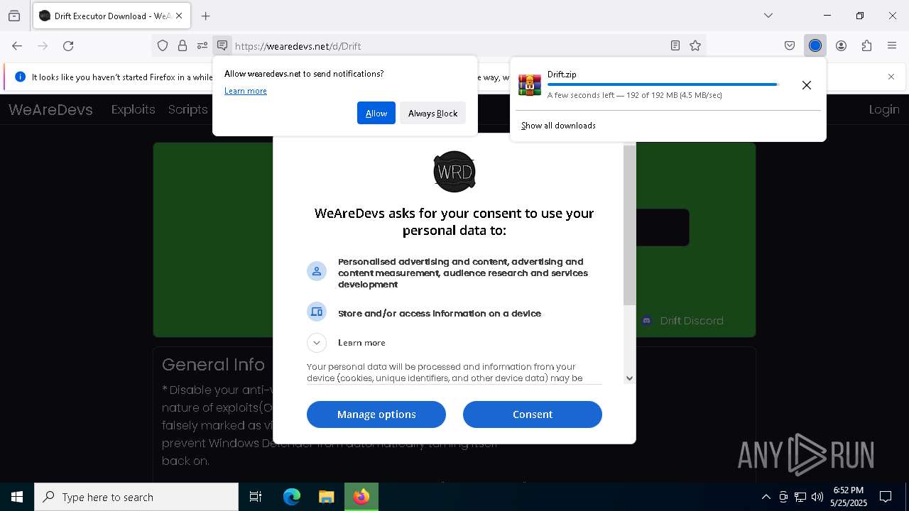Open Windows Start menu
The image size is (909, 511).
point(17,497)
